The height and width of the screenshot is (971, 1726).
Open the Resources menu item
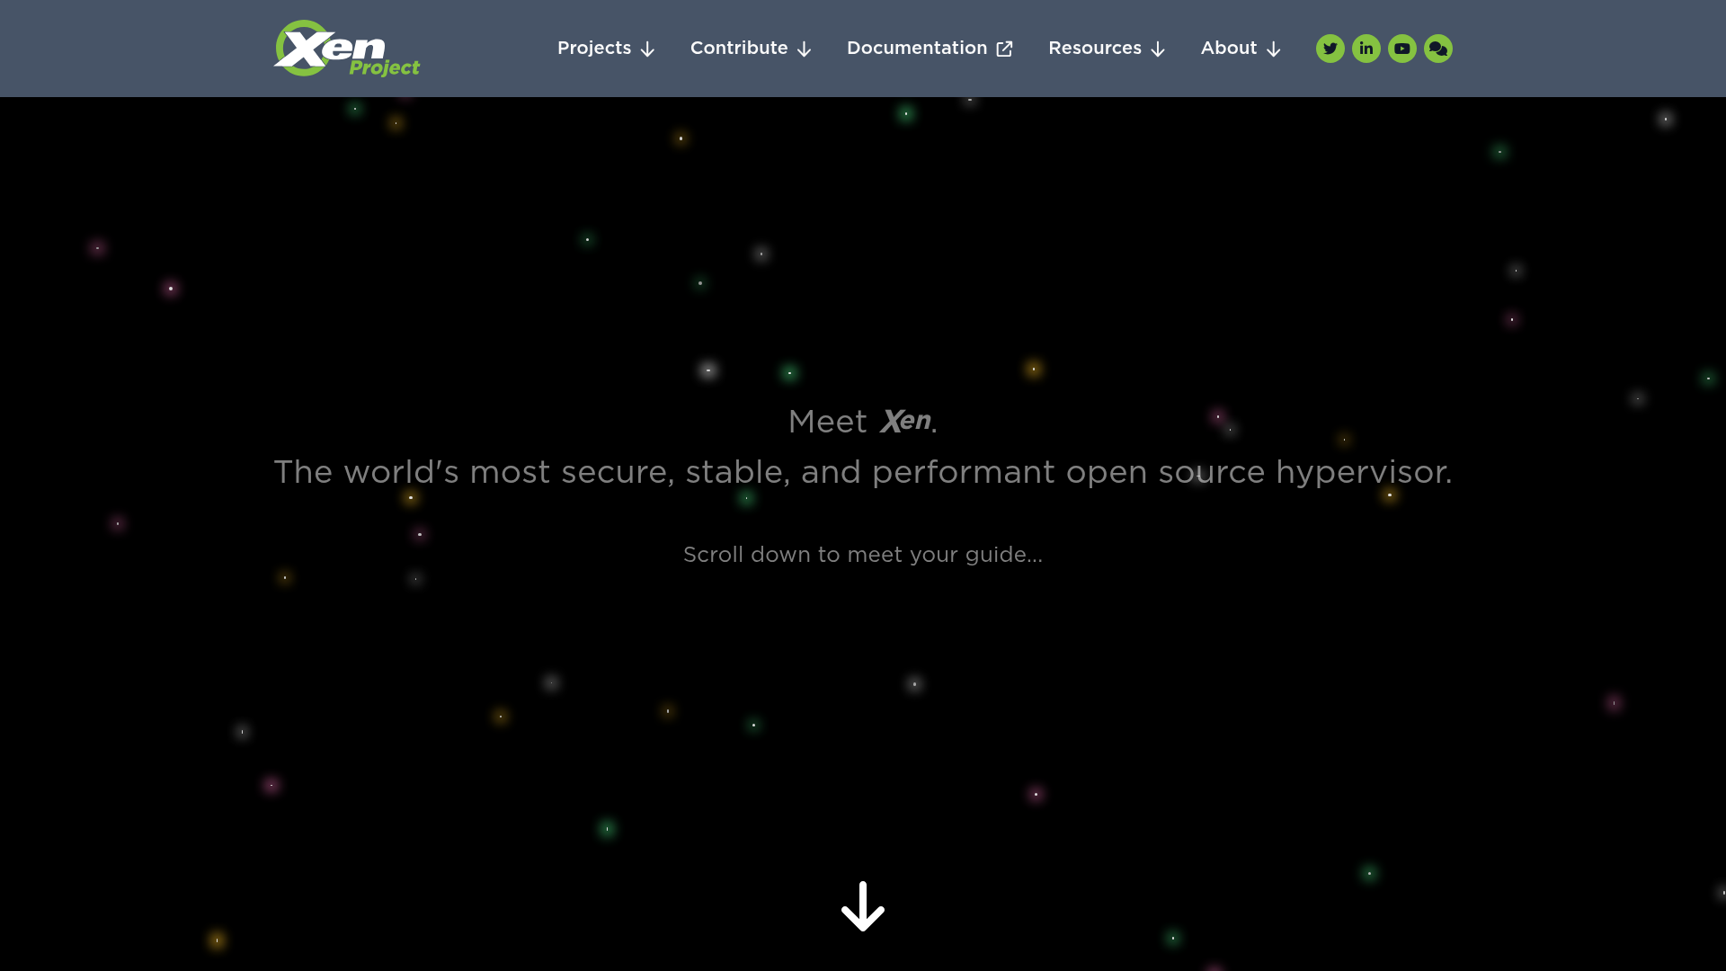(1095, 48)
